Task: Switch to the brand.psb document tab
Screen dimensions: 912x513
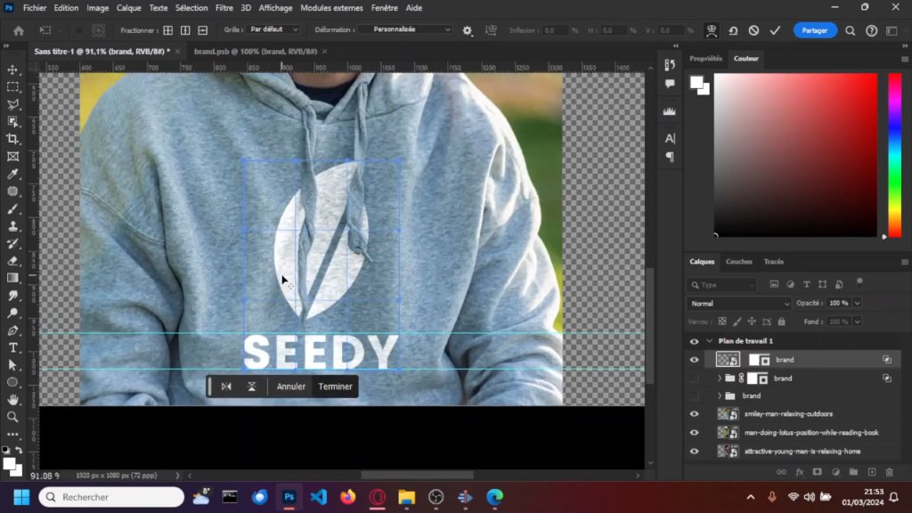Action: coord(256,51)
